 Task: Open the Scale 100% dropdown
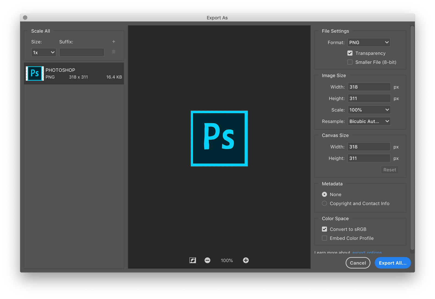coord(369,110)
